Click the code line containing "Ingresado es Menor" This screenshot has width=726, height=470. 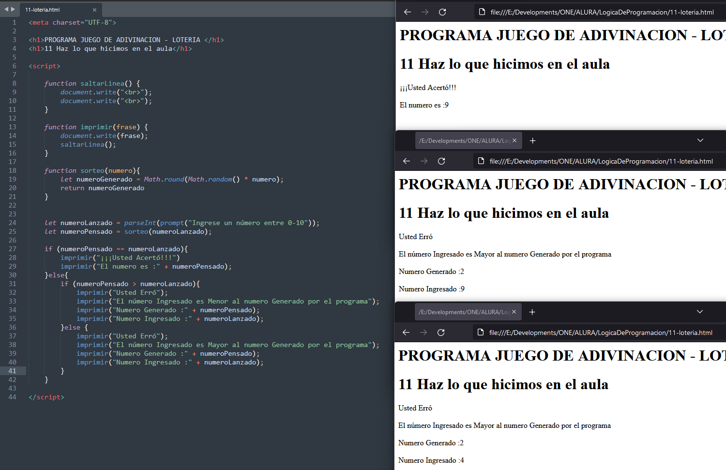(227, 301)
